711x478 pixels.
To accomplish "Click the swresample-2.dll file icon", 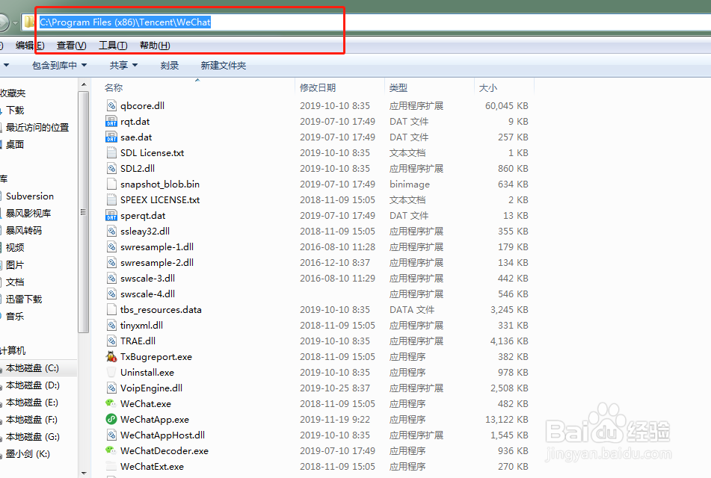I will (x=111, y=262).
